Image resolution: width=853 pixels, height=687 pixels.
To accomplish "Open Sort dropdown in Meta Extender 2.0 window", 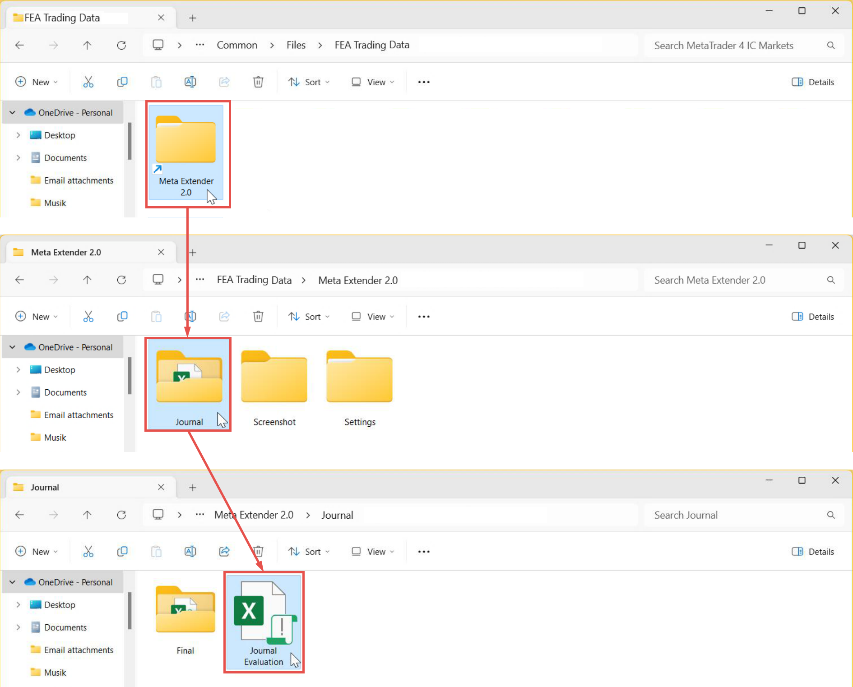I will [x=309, y=316].
